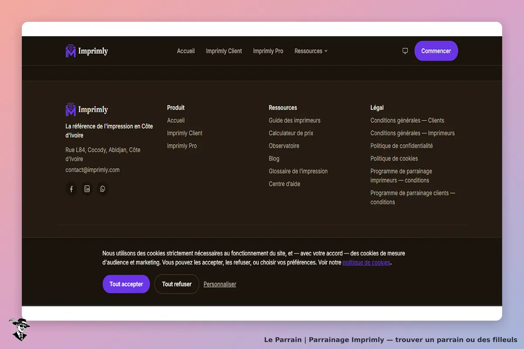Open the Personnaliser cookie preferences link

[220, 284]
